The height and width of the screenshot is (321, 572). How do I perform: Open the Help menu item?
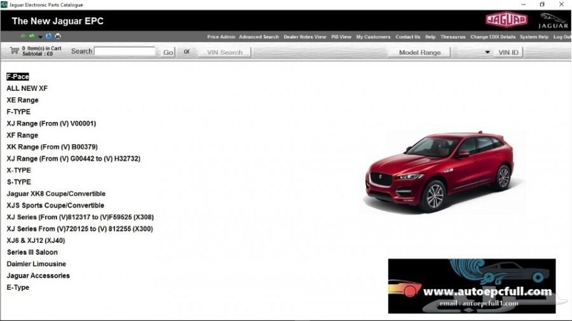tap(430, 37)
